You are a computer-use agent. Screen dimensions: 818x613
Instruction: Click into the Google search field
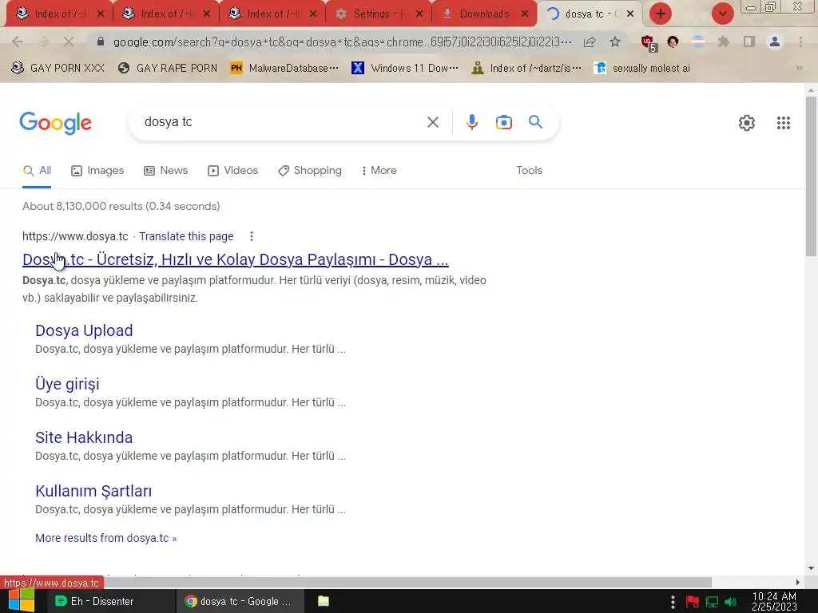[282, 122]
